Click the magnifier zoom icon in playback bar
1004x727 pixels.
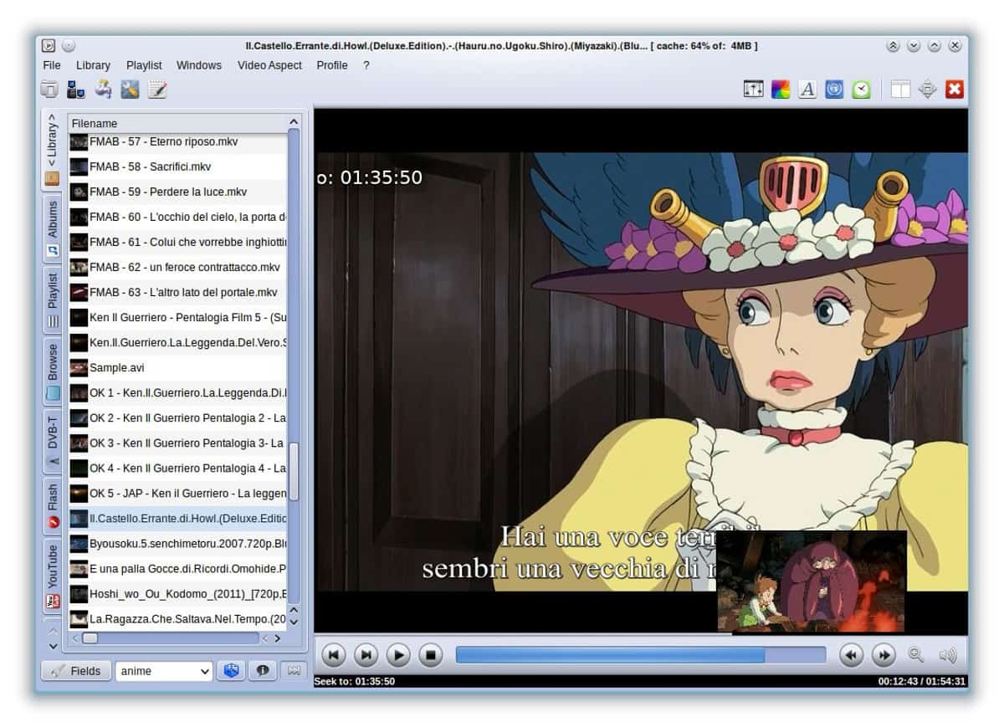pos(915,655)
